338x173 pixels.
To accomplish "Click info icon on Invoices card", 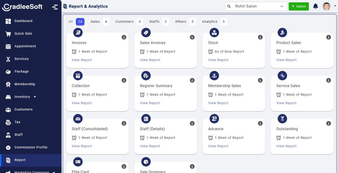I will tap(124, 37).
